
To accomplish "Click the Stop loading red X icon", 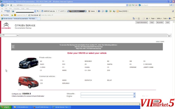I will [136, 5].
